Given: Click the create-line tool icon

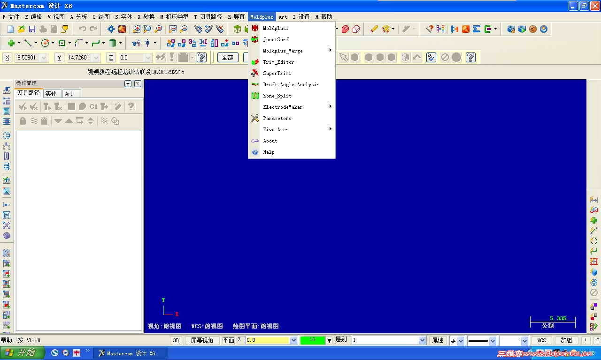Looking at the screenshot, I should click(28, 43).
